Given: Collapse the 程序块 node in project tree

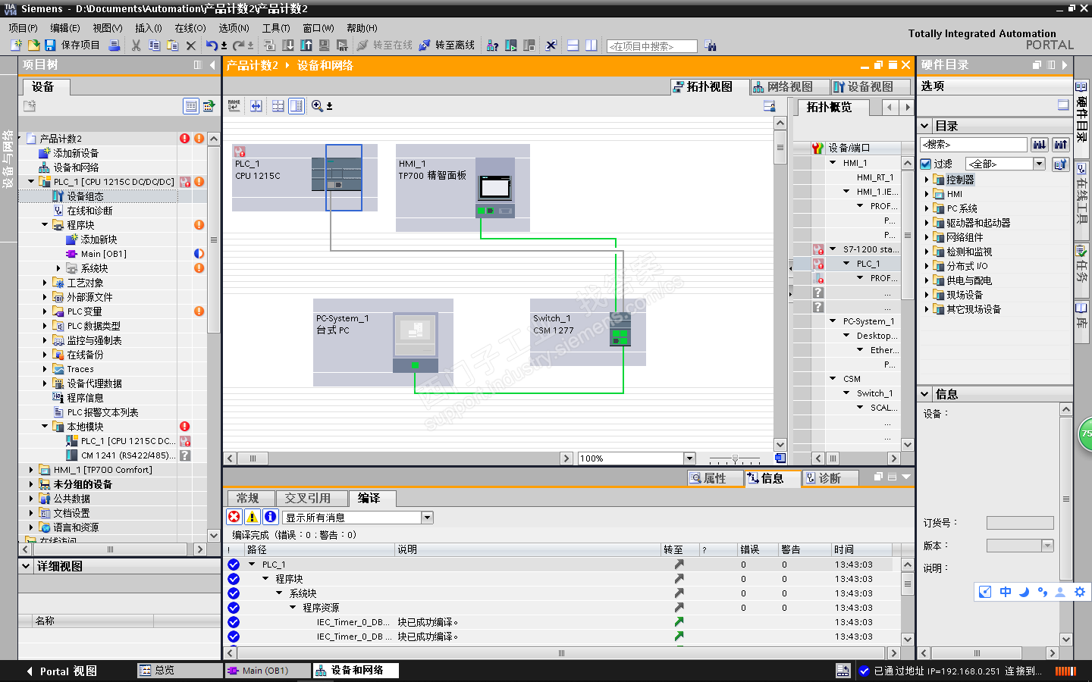Looking at the screenshot, I should pos(45,225).
